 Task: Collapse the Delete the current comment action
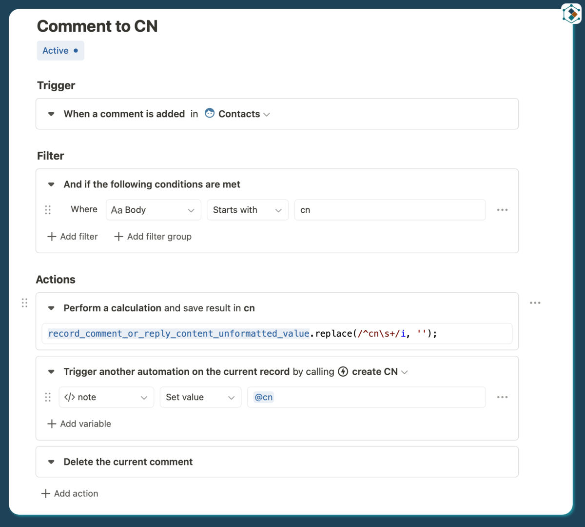(x=51, y=462)
